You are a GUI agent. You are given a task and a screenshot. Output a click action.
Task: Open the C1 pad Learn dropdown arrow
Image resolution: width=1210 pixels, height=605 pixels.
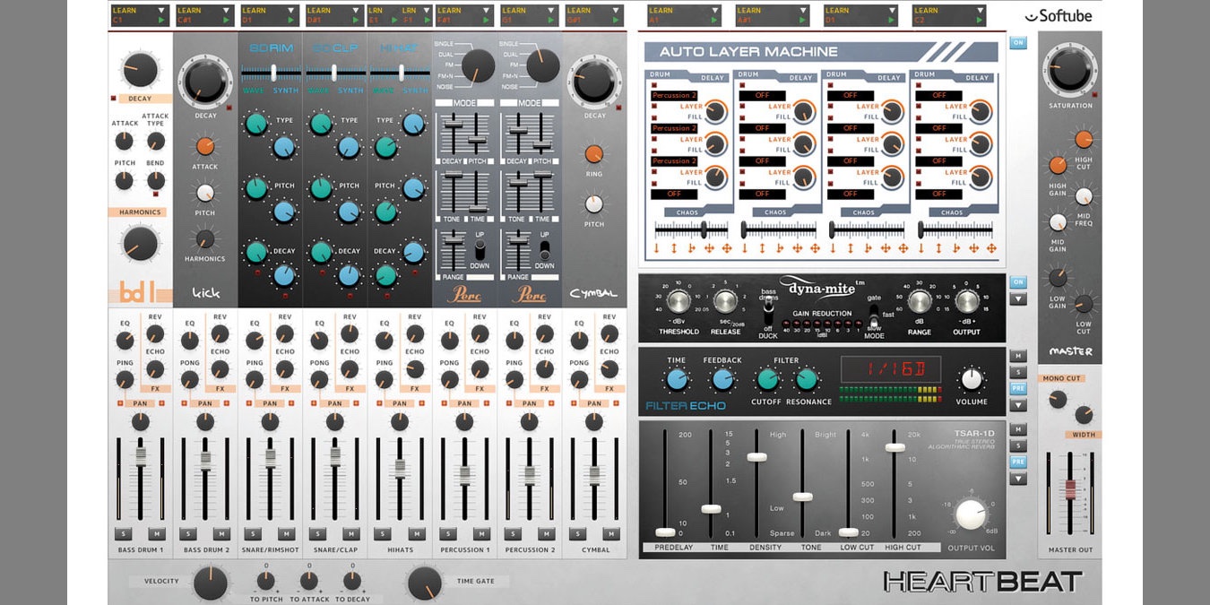(161, 10)
